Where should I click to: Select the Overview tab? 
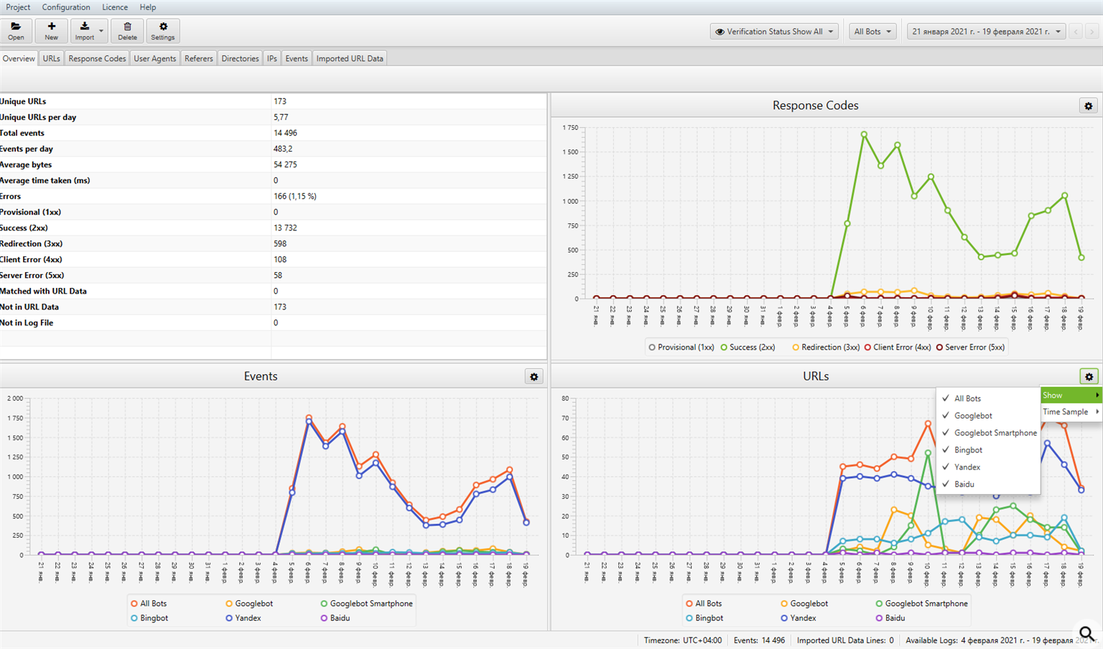point(19,59)
